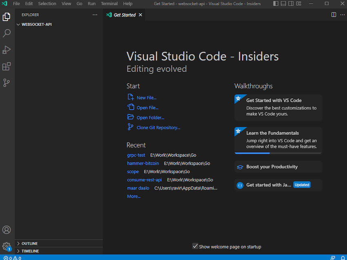
Task: Uncheck Show welcome page on startup
Action: coord(195,246)
